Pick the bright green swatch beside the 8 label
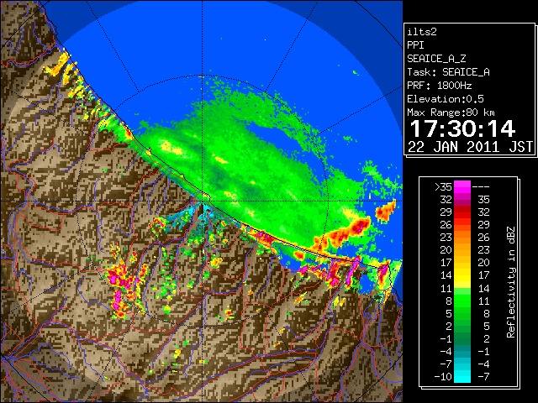Screen dimensions: 538x403 click(462, 301)
